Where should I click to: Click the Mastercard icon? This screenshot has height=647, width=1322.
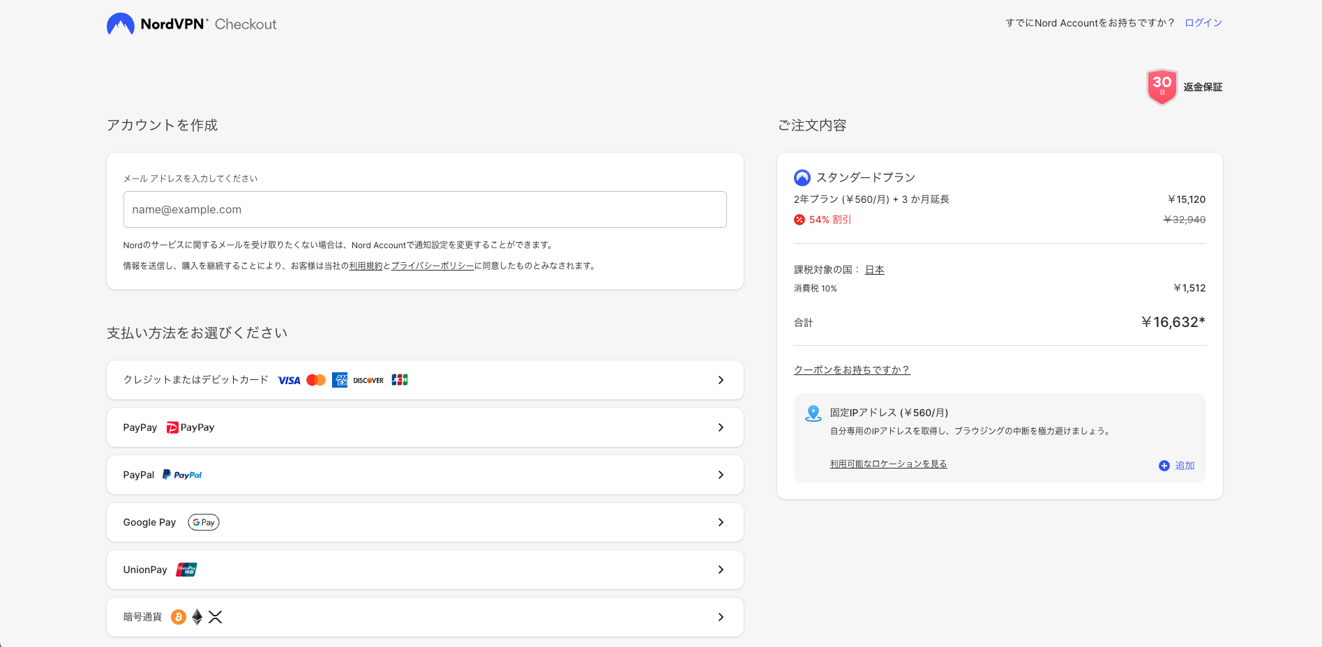pos(316,380)
